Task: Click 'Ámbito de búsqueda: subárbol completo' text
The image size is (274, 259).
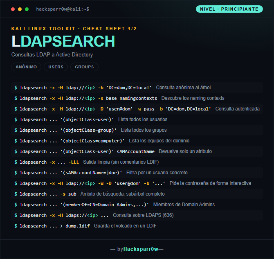Action: pos(122,194)
